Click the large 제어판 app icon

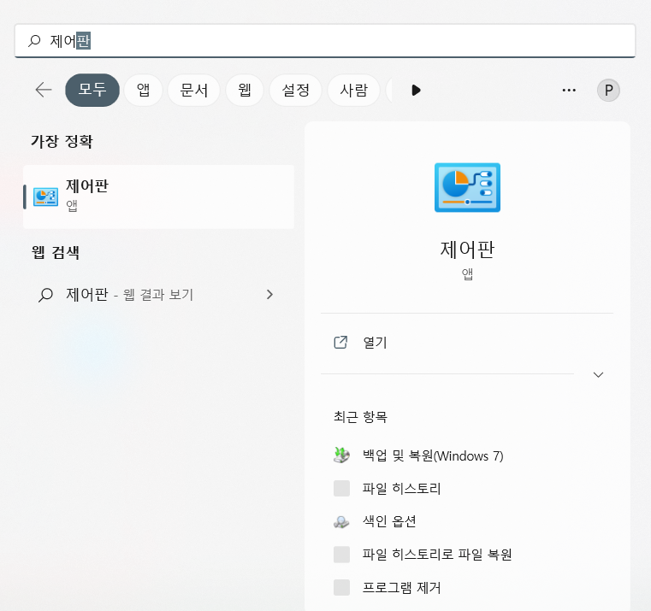(467, 187)
